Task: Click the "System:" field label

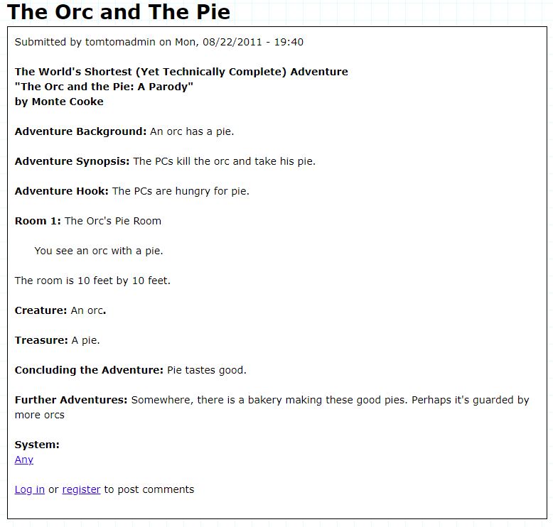Action: [37, 445]
